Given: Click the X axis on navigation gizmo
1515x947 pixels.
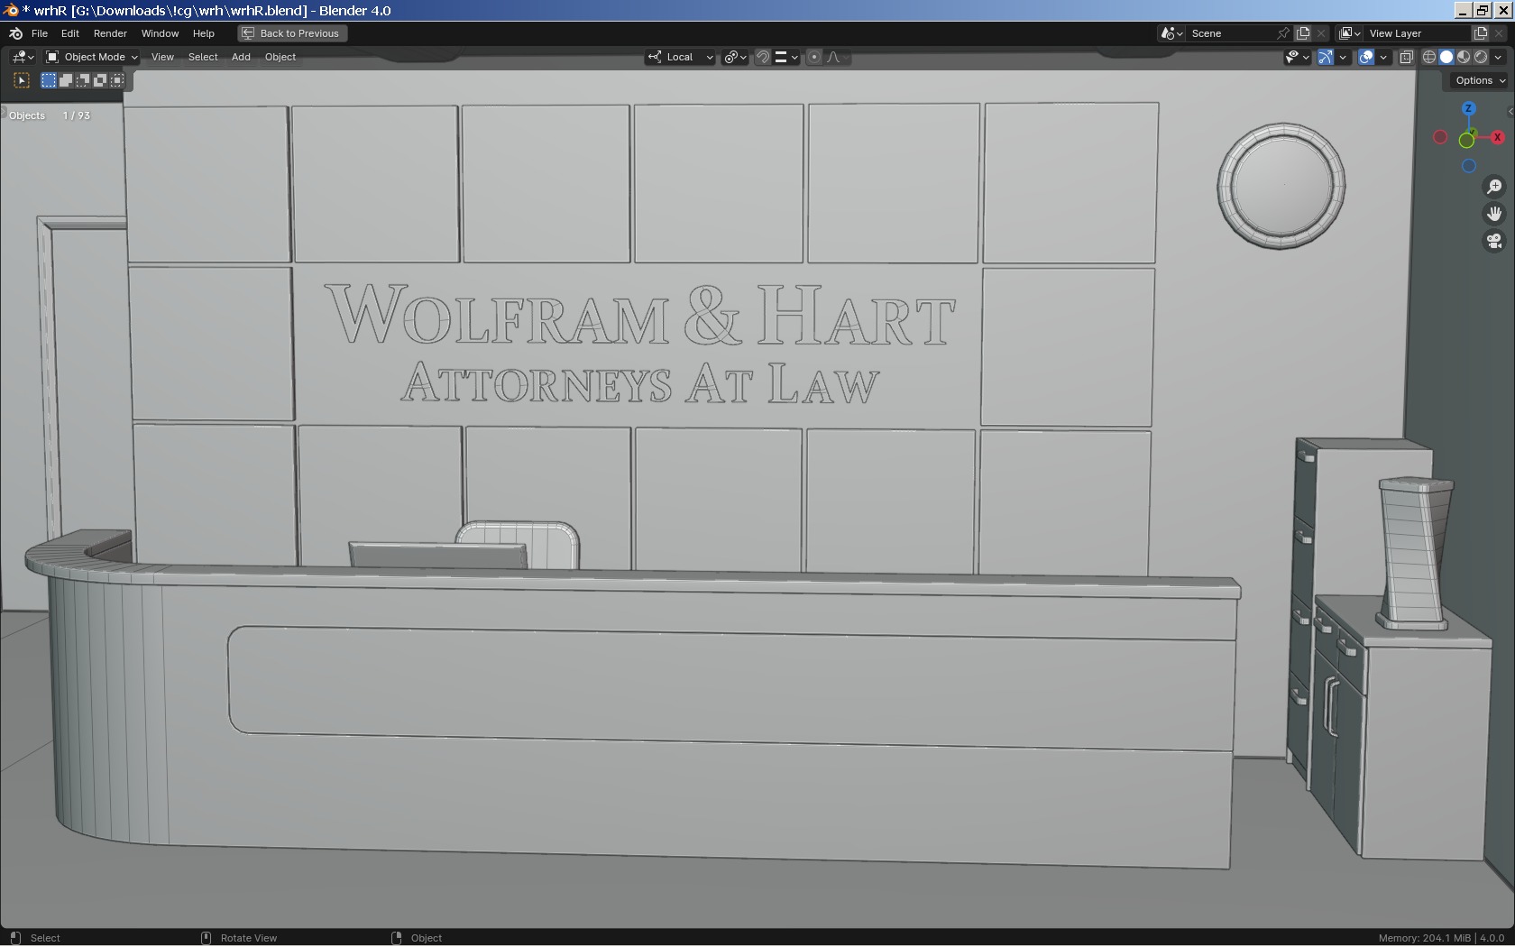Looking at the screenshot, I should tap(1497, 137).
